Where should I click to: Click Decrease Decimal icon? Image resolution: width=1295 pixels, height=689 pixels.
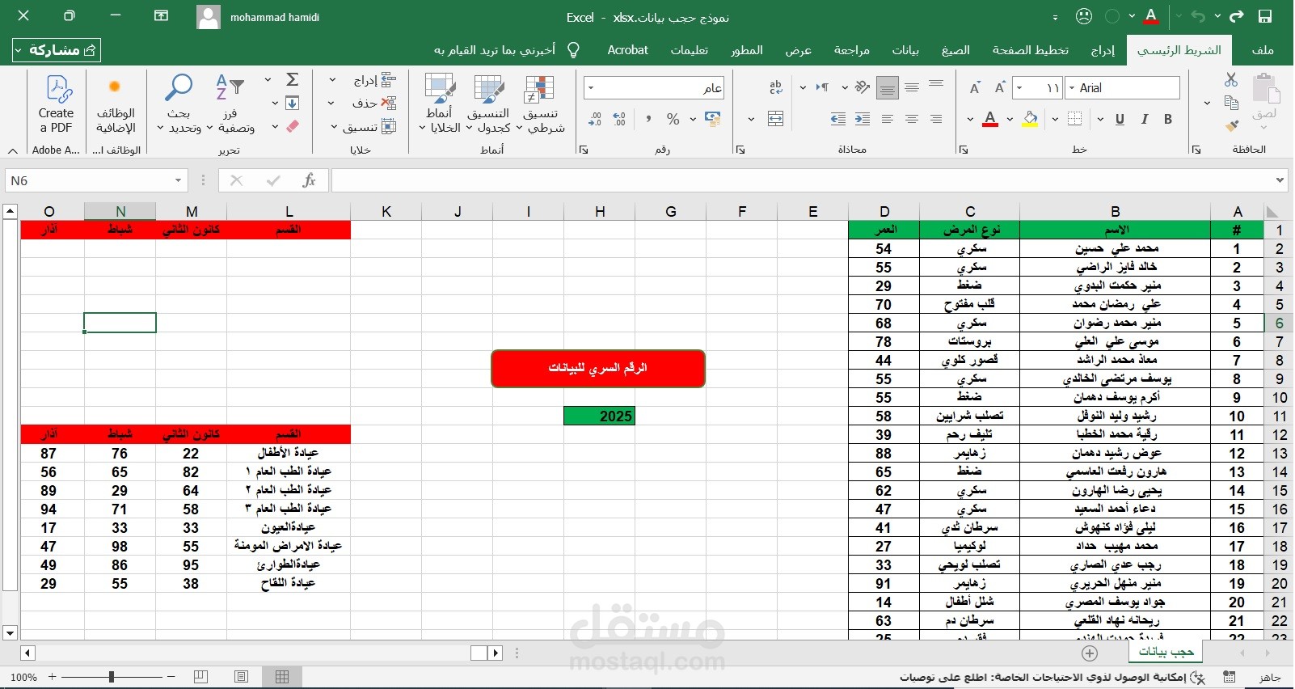coord(595,119)
